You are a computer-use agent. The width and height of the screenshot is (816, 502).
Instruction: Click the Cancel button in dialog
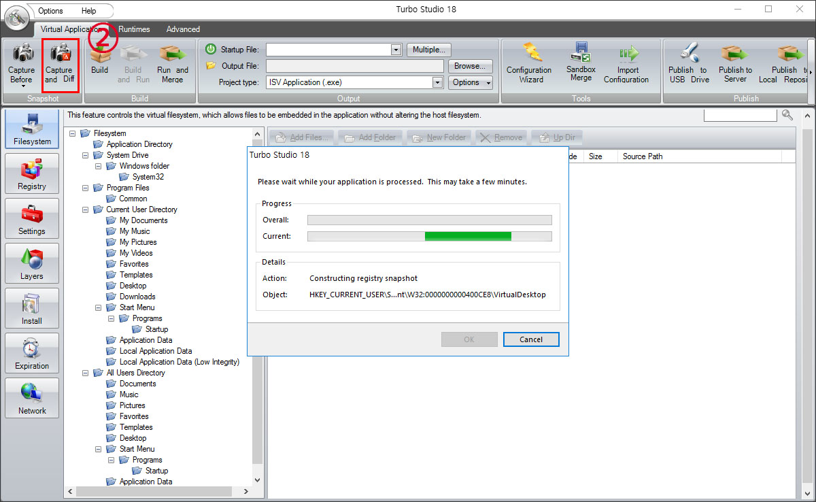click(531, 339)
